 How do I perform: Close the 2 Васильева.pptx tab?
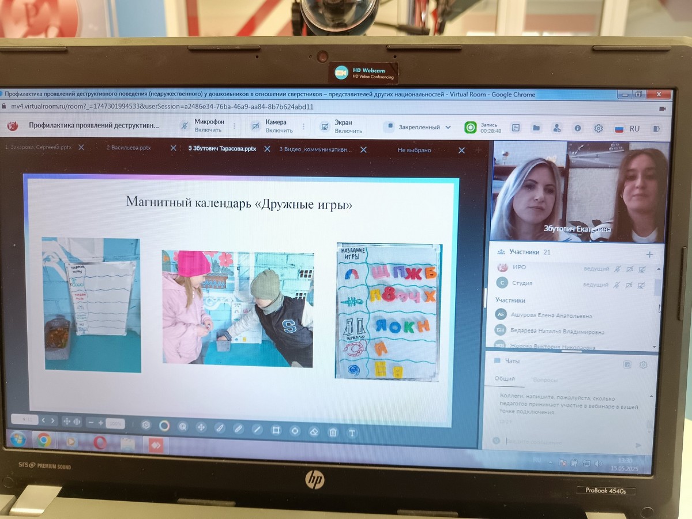tap(173, 148)
